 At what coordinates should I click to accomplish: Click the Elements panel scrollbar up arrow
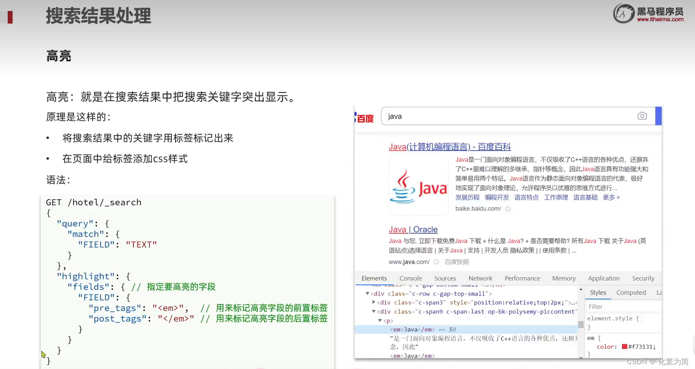tap(581, 290)
